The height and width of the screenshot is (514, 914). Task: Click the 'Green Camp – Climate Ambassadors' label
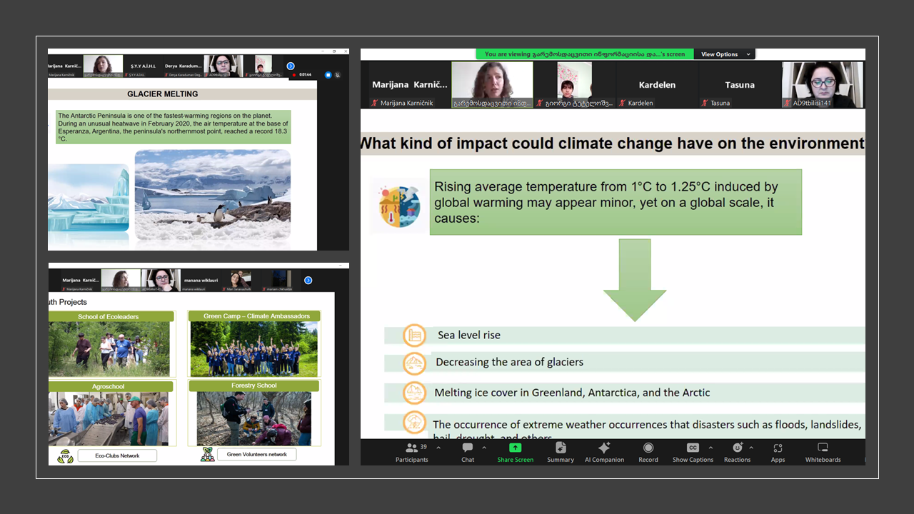(256, 316)
